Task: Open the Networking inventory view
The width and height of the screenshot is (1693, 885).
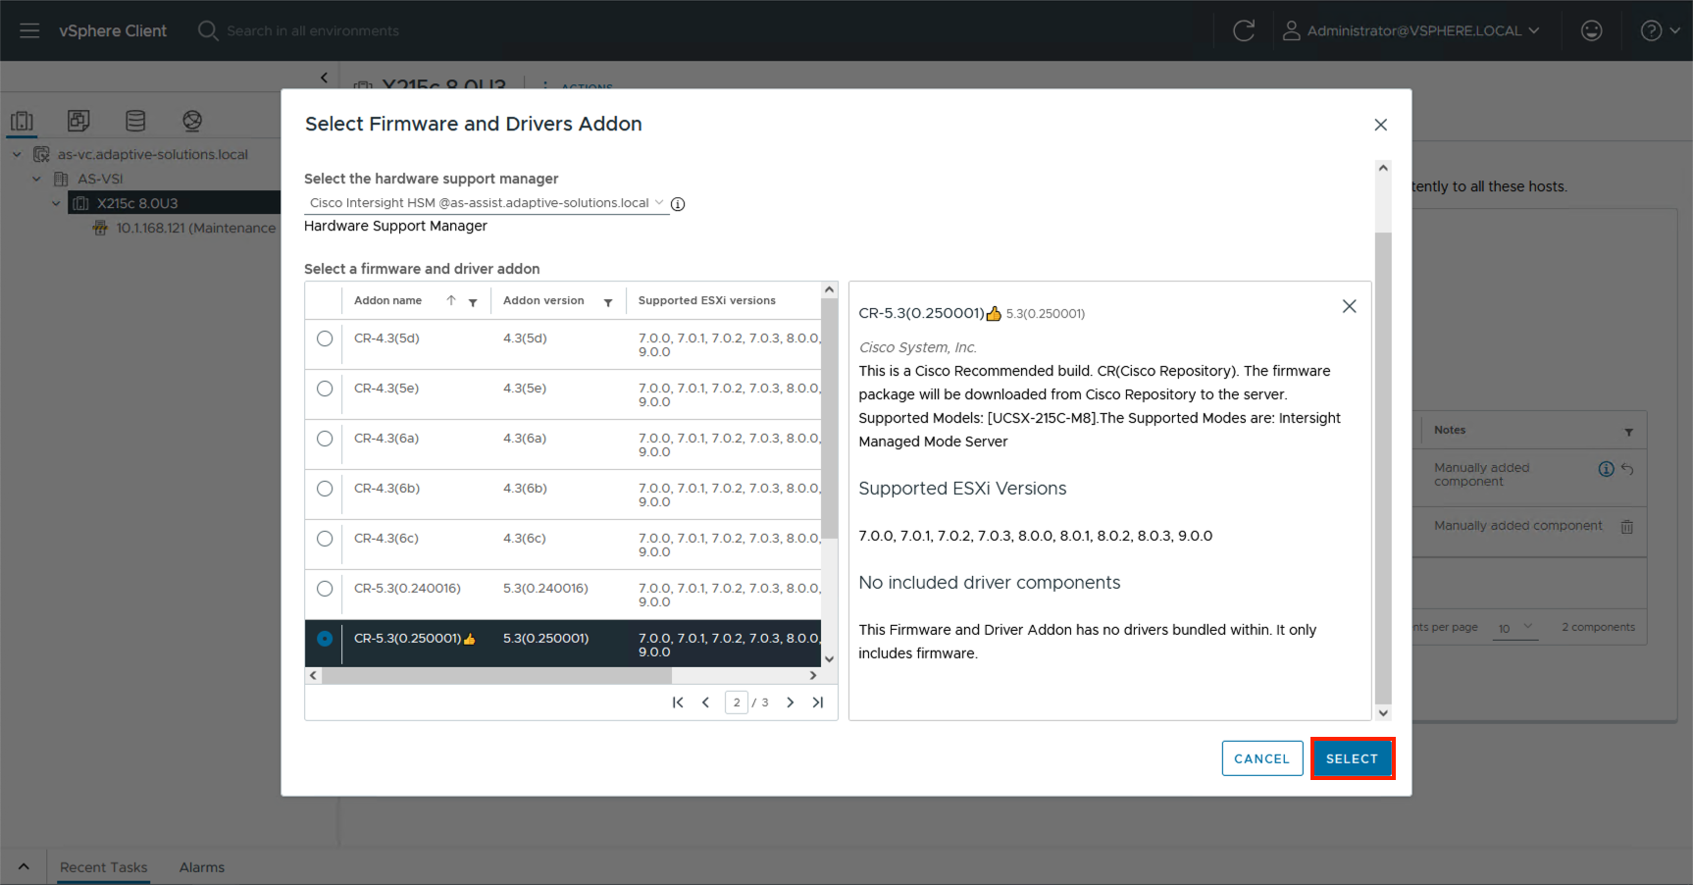Action: pos(192,120)
